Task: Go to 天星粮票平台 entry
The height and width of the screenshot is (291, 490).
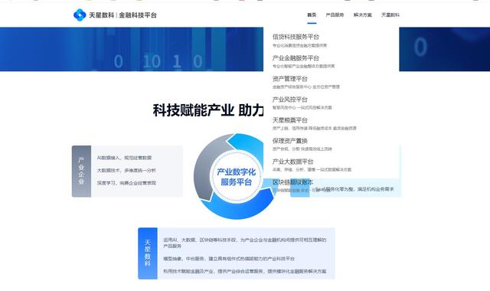Action: pos(290,120)
